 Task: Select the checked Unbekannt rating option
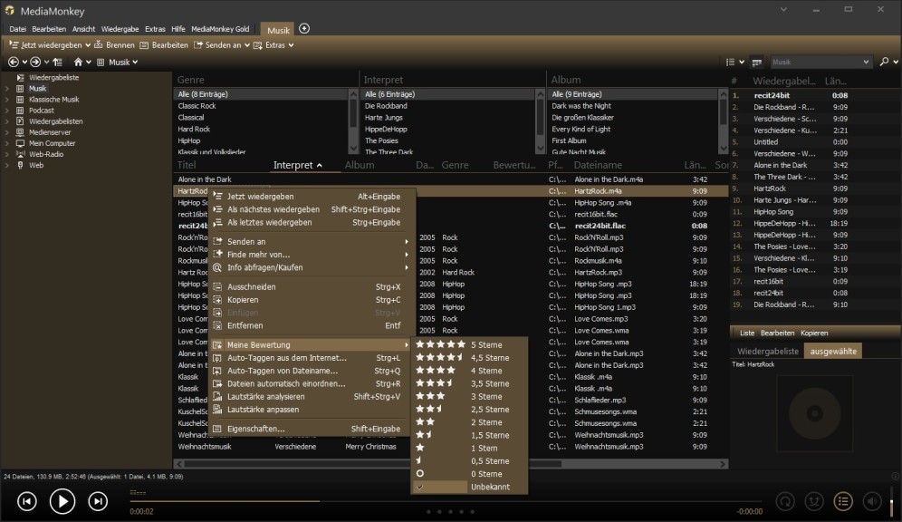point(489,487)
